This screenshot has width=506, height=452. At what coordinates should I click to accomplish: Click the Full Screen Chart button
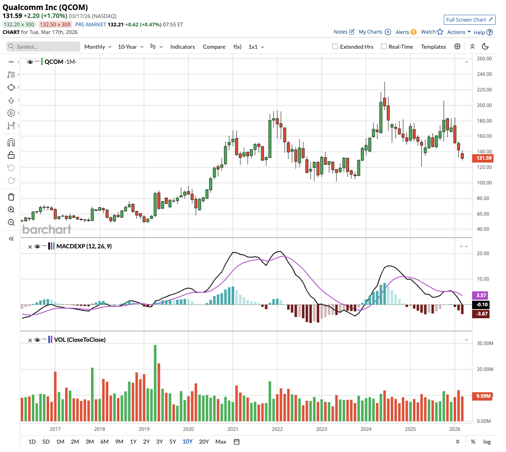pos(469,20)
